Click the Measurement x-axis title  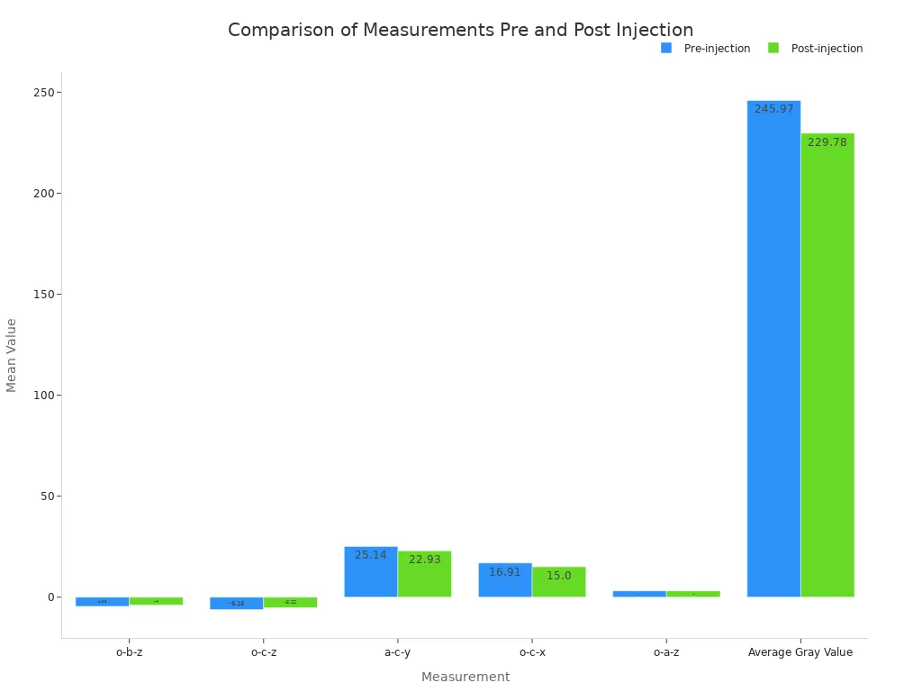click(466, 677)
